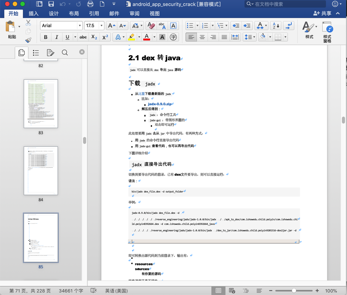Switch to the 视图 tab
The height and width of the screenshot is (295, 347).
tap(155, 13)
